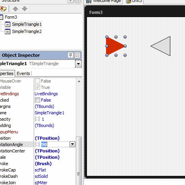Click the Form3 node in Structure tree
This screenshot has height=185, width=185.
point(11,17)
